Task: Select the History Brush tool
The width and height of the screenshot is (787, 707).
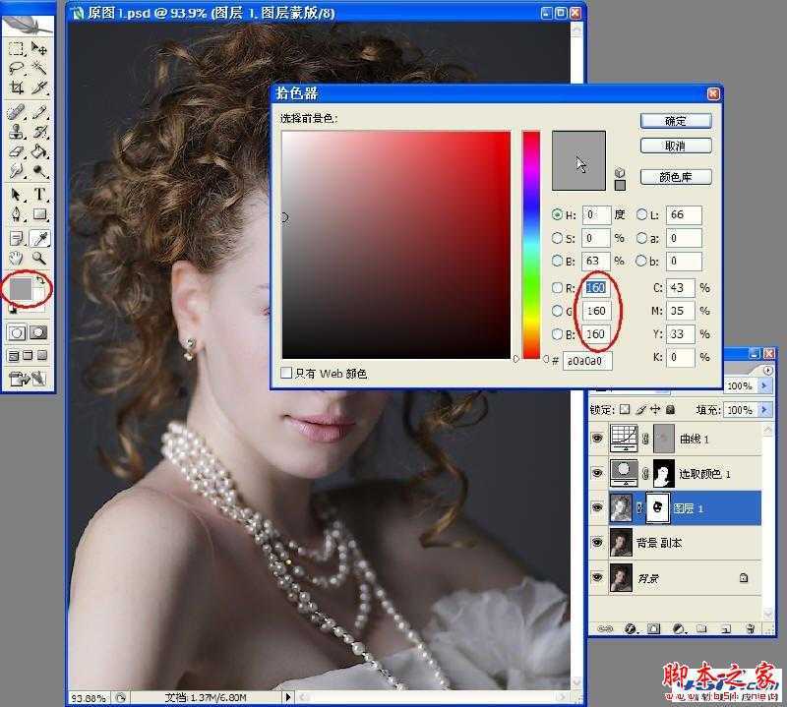Action: [39, 132]
